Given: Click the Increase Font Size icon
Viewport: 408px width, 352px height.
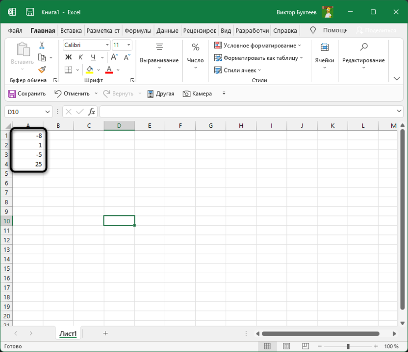Looking at the screenshot, I should [x=115, y=57].
